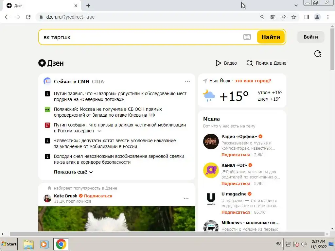Subscribe to Kate Brush

coord(98,196)
